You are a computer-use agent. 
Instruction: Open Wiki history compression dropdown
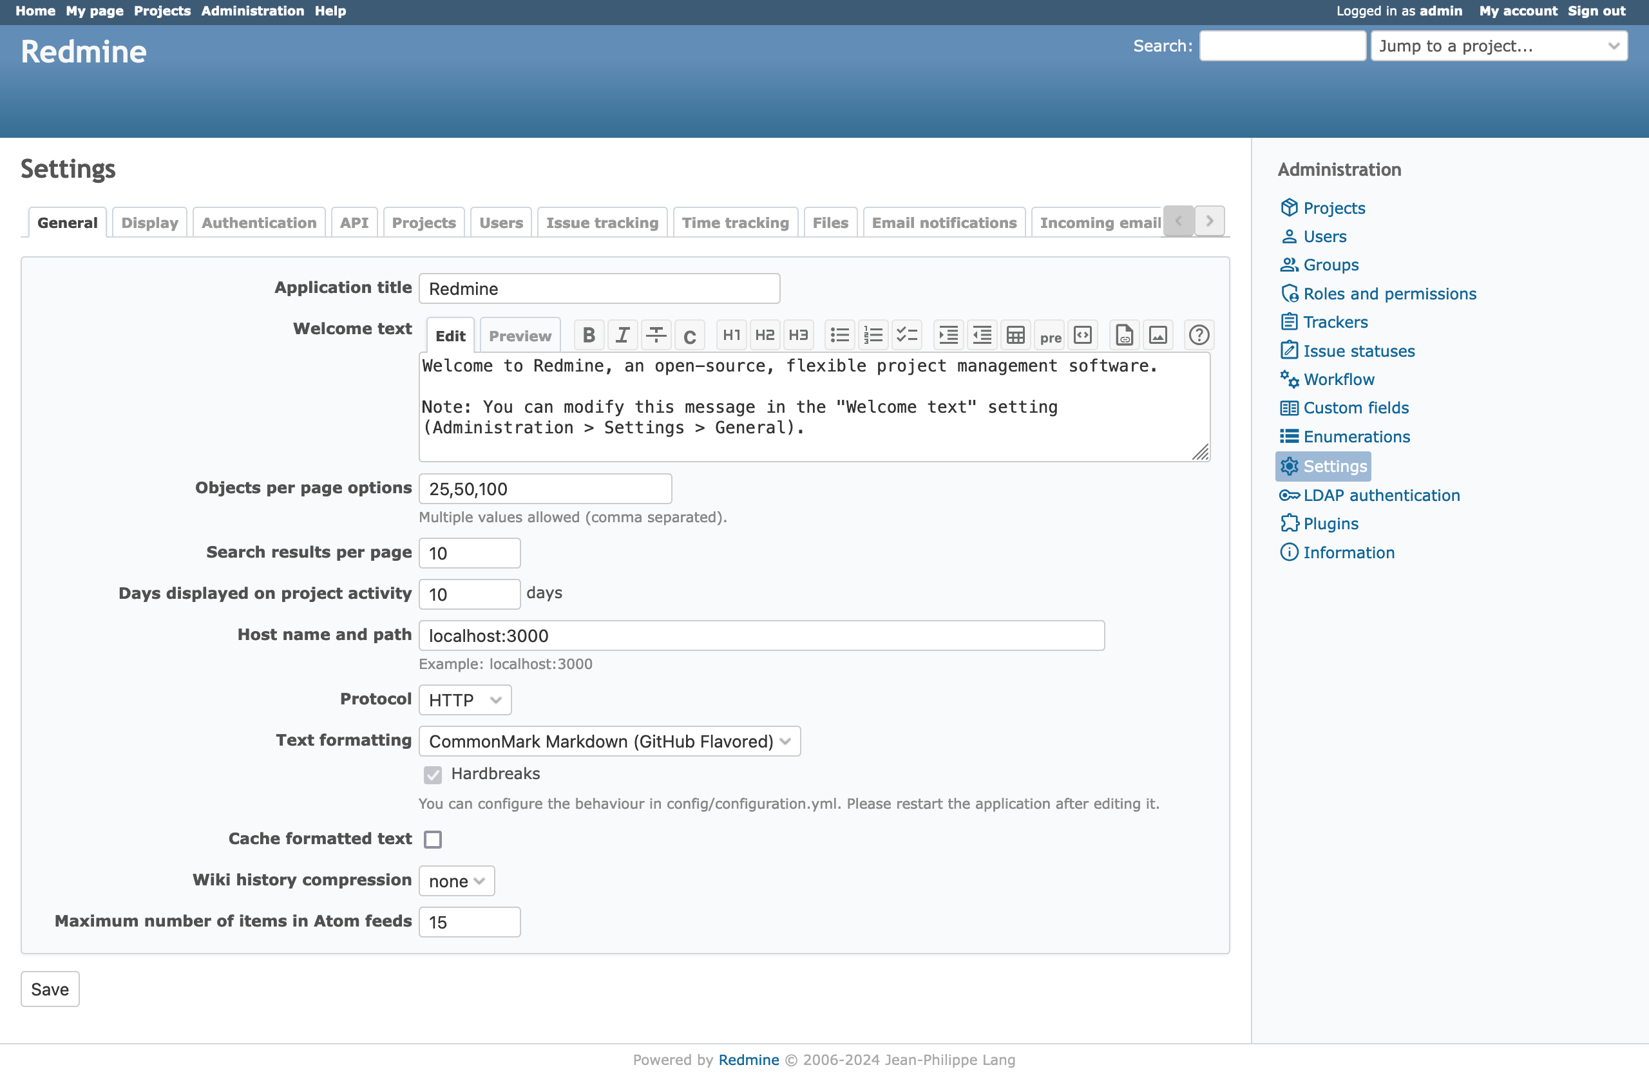click(457, 881)
